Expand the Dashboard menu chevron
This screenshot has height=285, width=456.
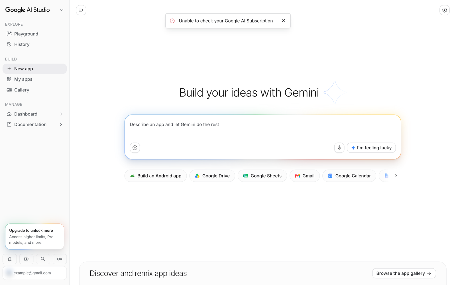coord(61,114)
